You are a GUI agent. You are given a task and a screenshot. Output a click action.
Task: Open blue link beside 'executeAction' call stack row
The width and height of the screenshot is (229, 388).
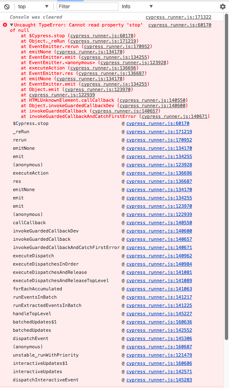[159, 173]
